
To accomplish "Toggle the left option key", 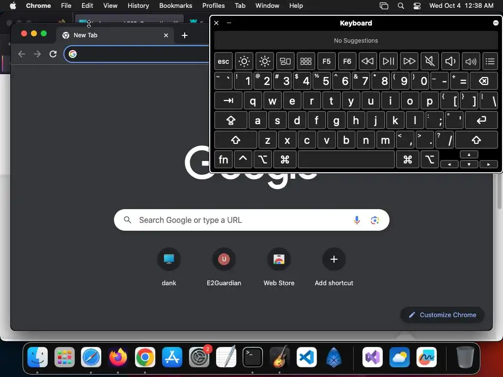I will (262, 160).
